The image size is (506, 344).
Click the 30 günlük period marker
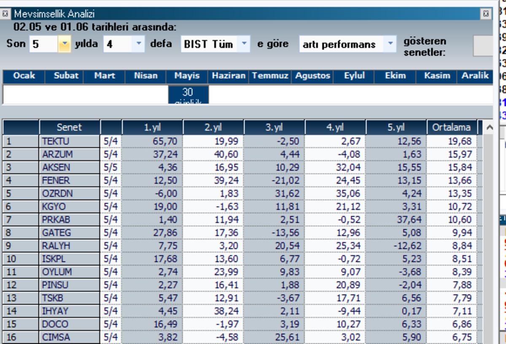tap(188, 95)
